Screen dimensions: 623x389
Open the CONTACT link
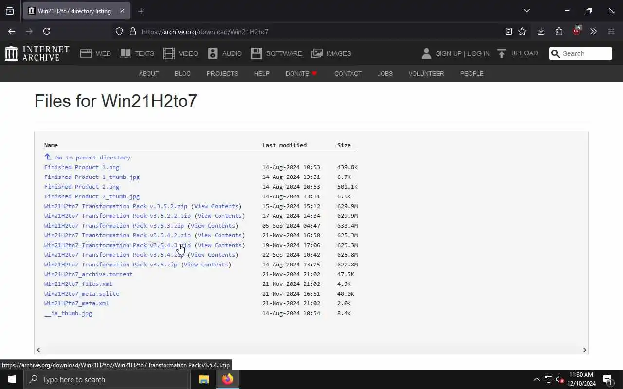point(348,74)
